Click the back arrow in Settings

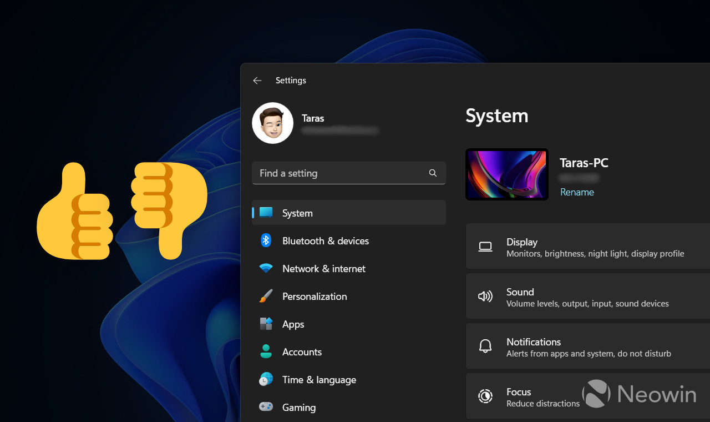click(257, 81)
